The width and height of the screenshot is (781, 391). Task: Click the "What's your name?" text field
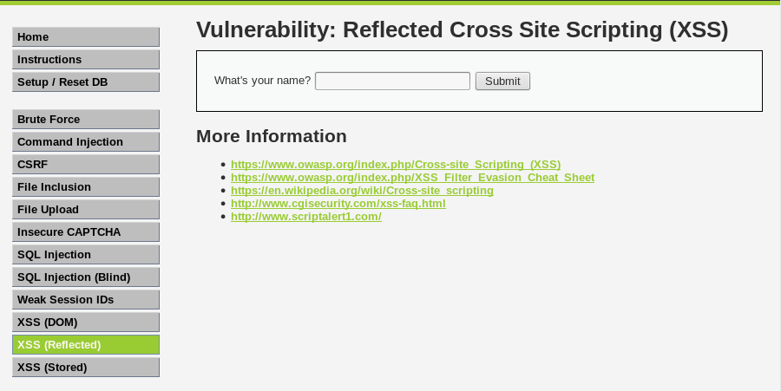coord(392,81)
